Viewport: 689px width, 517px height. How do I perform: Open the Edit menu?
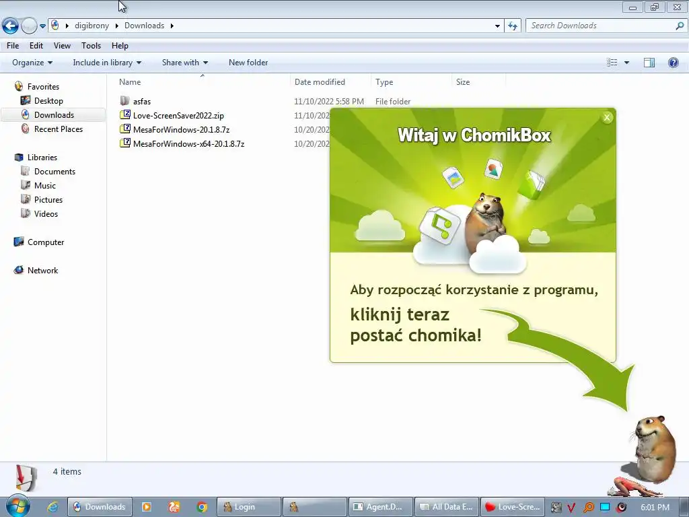(36, 46)
